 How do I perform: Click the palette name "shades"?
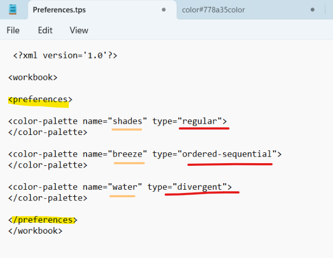pos(127,121)
